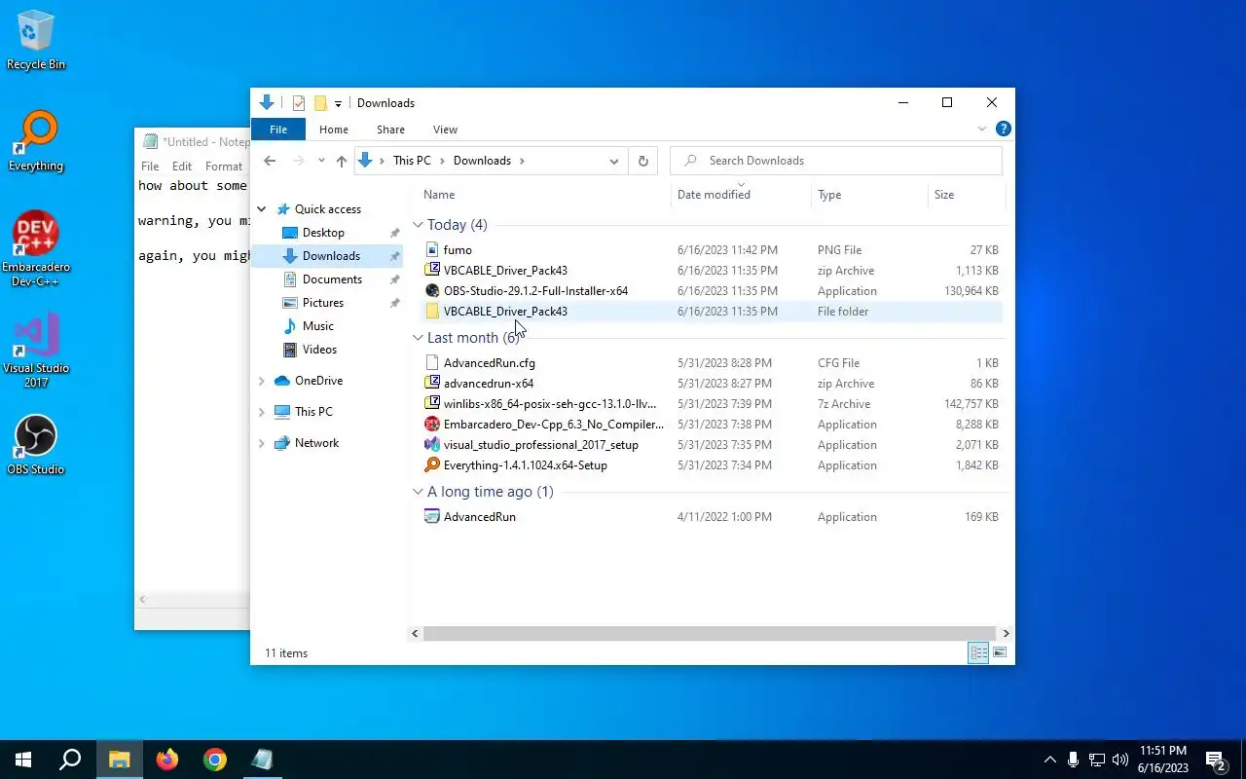Viewport: 1246px width, 779px height.
Task: Sort by the Size column header
Action: coord(966,195)
